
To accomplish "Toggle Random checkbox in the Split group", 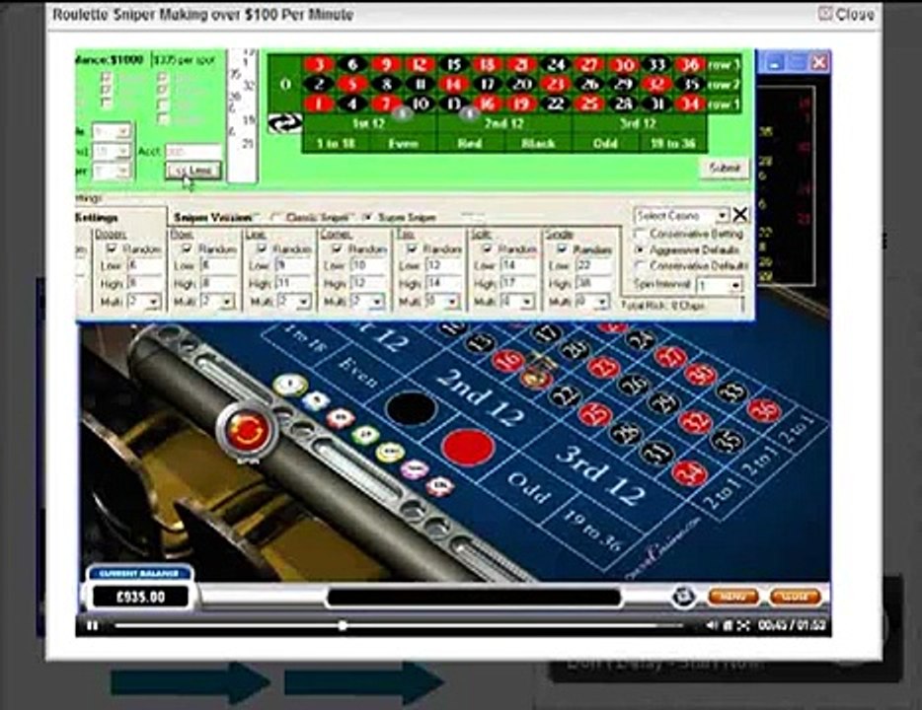I will (x=487, y=248).
